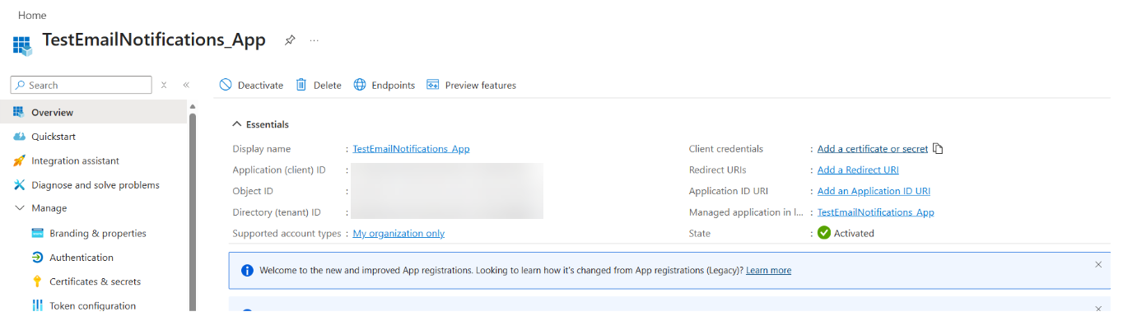1123x321 pixels.
Task: Click into the sidebar Search field
Action: point(81,85)
